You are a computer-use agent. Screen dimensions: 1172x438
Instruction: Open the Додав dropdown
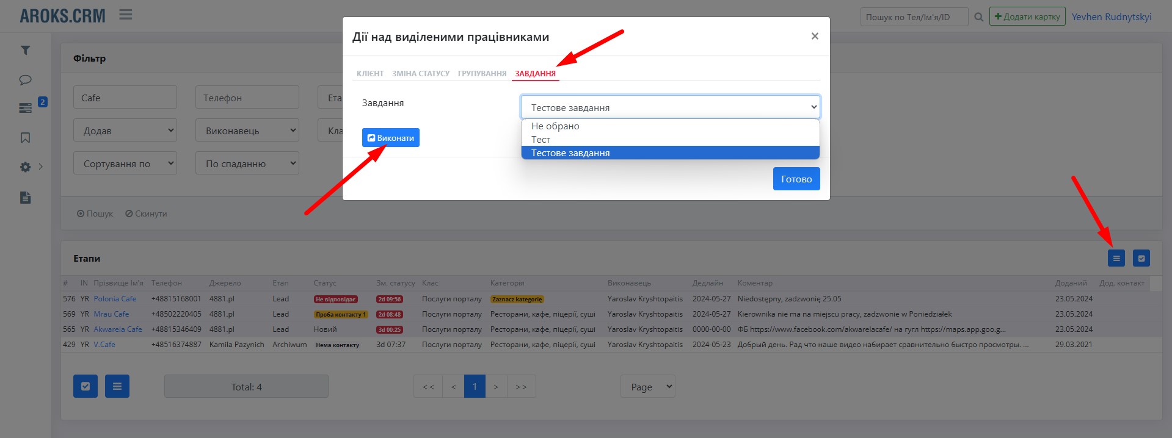point(125,130)
